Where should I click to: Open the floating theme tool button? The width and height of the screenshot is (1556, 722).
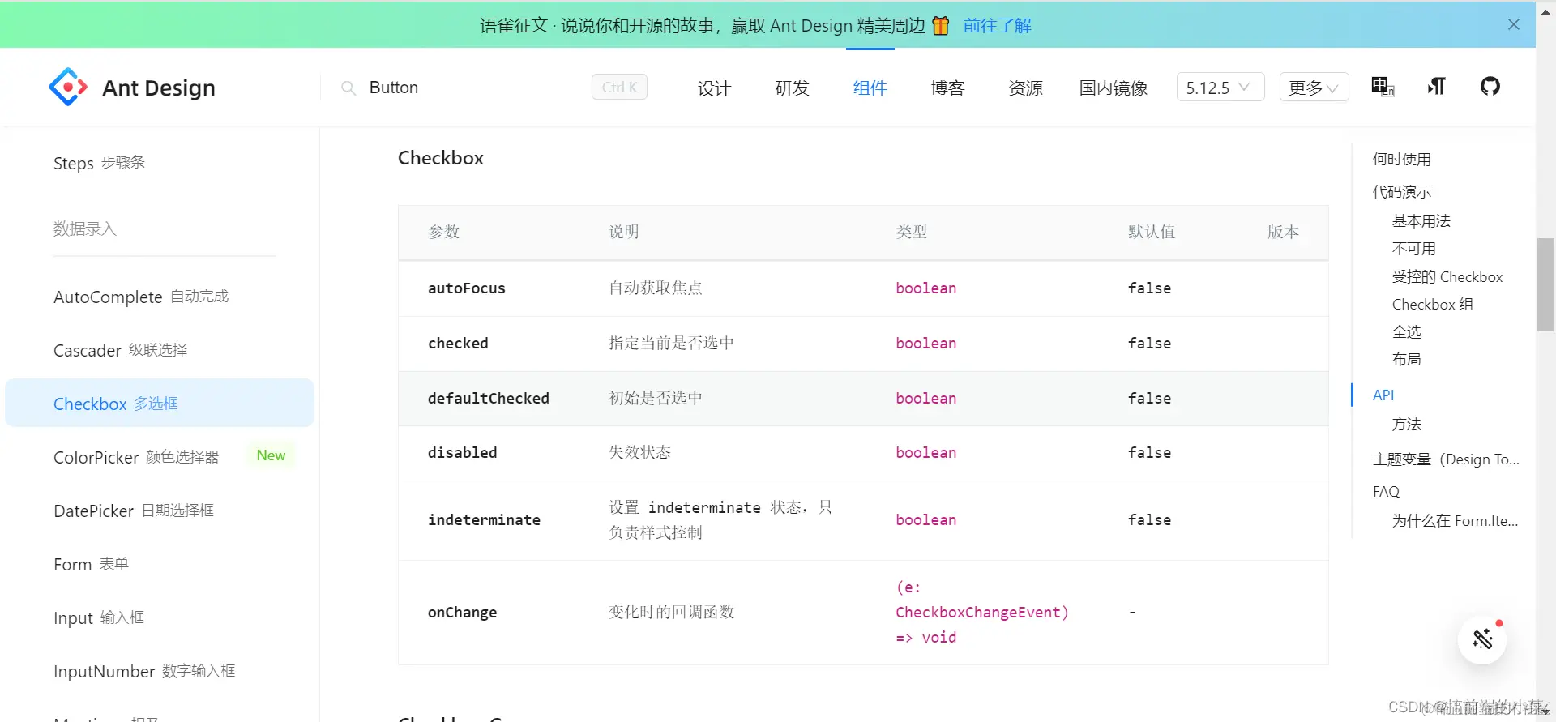pyautogui.click(x=1482, y=639)
